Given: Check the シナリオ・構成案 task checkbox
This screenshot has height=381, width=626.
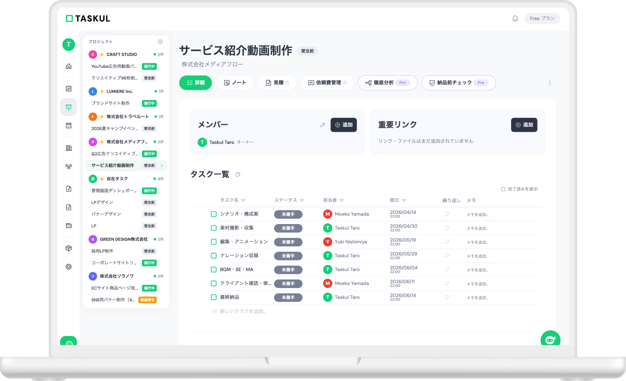Looking at the screenshot, I should (x=214, y=214).
